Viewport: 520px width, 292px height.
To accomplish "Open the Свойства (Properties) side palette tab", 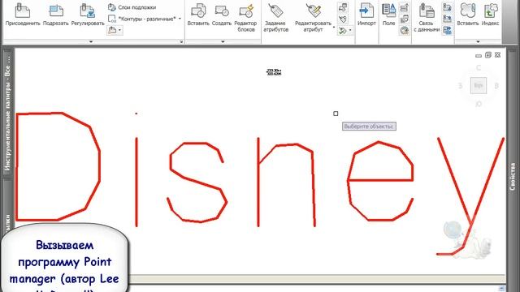I will [513, 176].
